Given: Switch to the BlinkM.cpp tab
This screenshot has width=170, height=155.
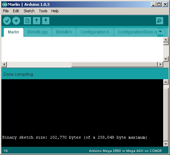Looking at the screenshot, I should (x=38, y=32).
